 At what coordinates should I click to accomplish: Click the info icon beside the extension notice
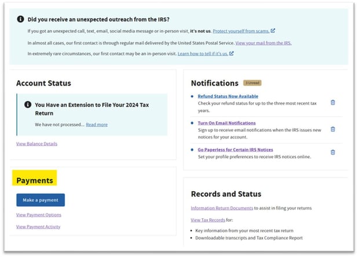[x=27, y=105]
